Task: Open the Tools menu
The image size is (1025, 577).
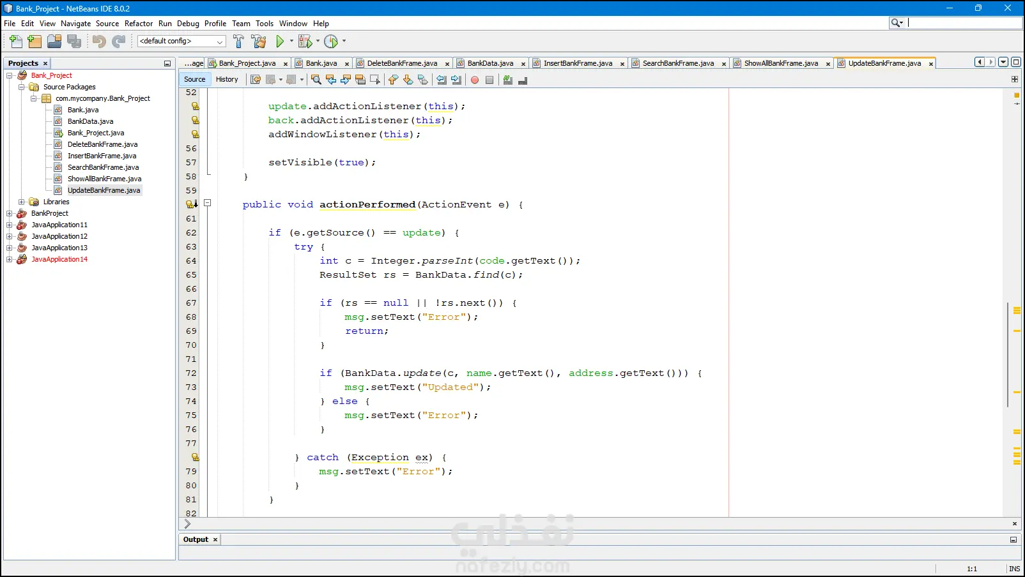Action: [x=265, y=24]
